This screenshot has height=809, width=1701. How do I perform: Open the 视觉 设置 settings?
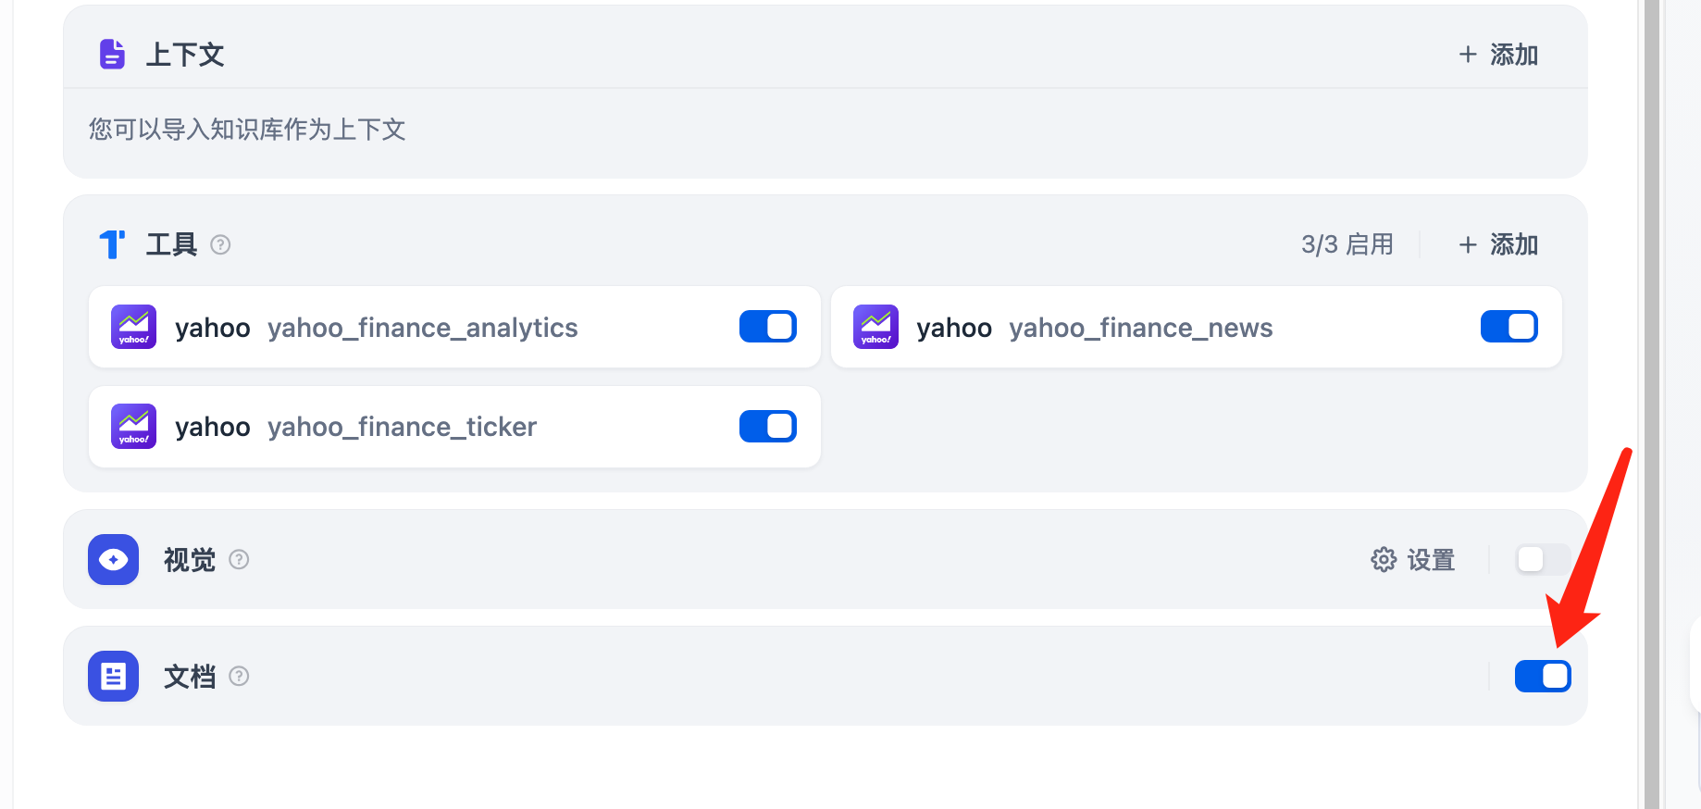click(1413, 559)
